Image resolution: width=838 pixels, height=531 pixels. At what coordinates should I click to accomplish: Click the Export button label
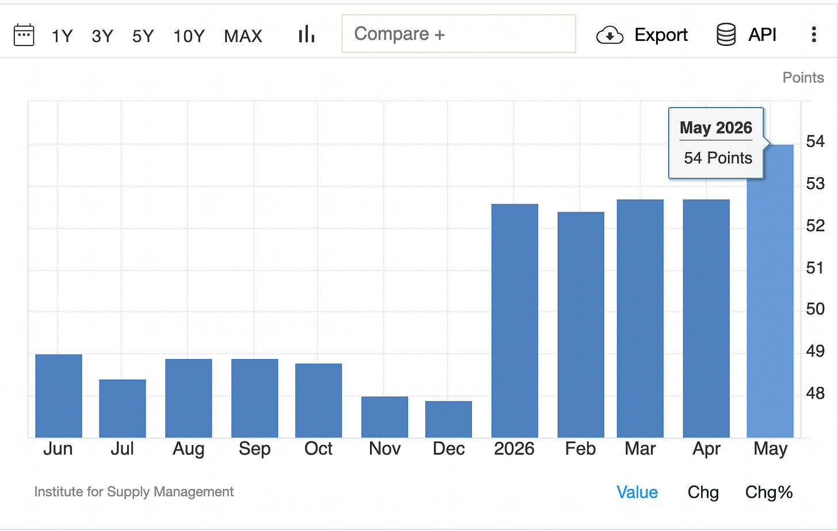(x=661, y=35)
